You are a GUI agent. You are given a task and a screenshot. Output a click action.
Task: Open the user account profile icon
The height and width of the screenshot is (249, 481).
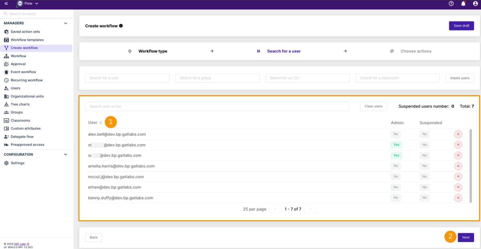pyautogui.click(x=475, y=4)
